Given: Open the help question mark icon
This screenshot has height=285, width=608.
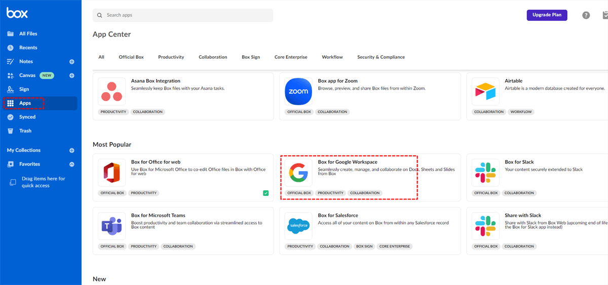Looking at the screenshot, I should tap(586, 15).
